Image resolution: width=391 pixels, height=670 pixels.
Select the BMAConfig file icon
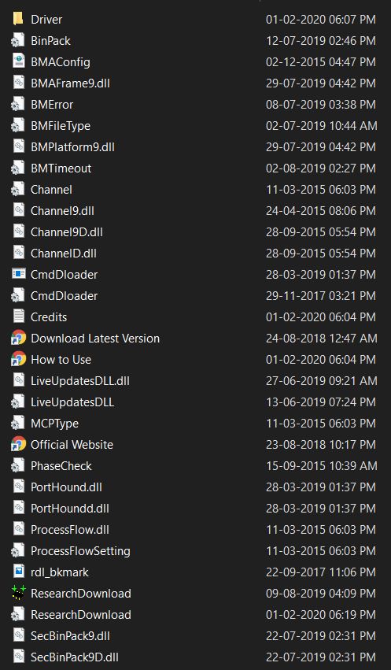tap(18, 61)
